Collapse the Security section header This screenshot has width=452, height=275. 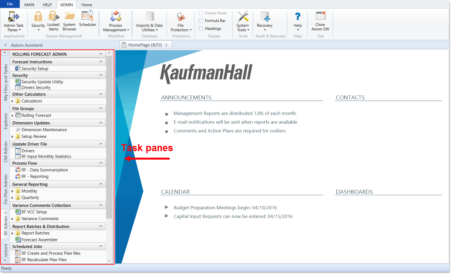(101, 75)
